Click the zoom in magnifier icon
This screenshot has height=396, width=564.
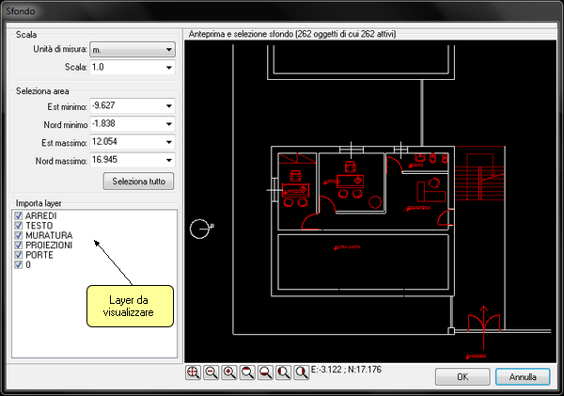(x=228, y=373)
